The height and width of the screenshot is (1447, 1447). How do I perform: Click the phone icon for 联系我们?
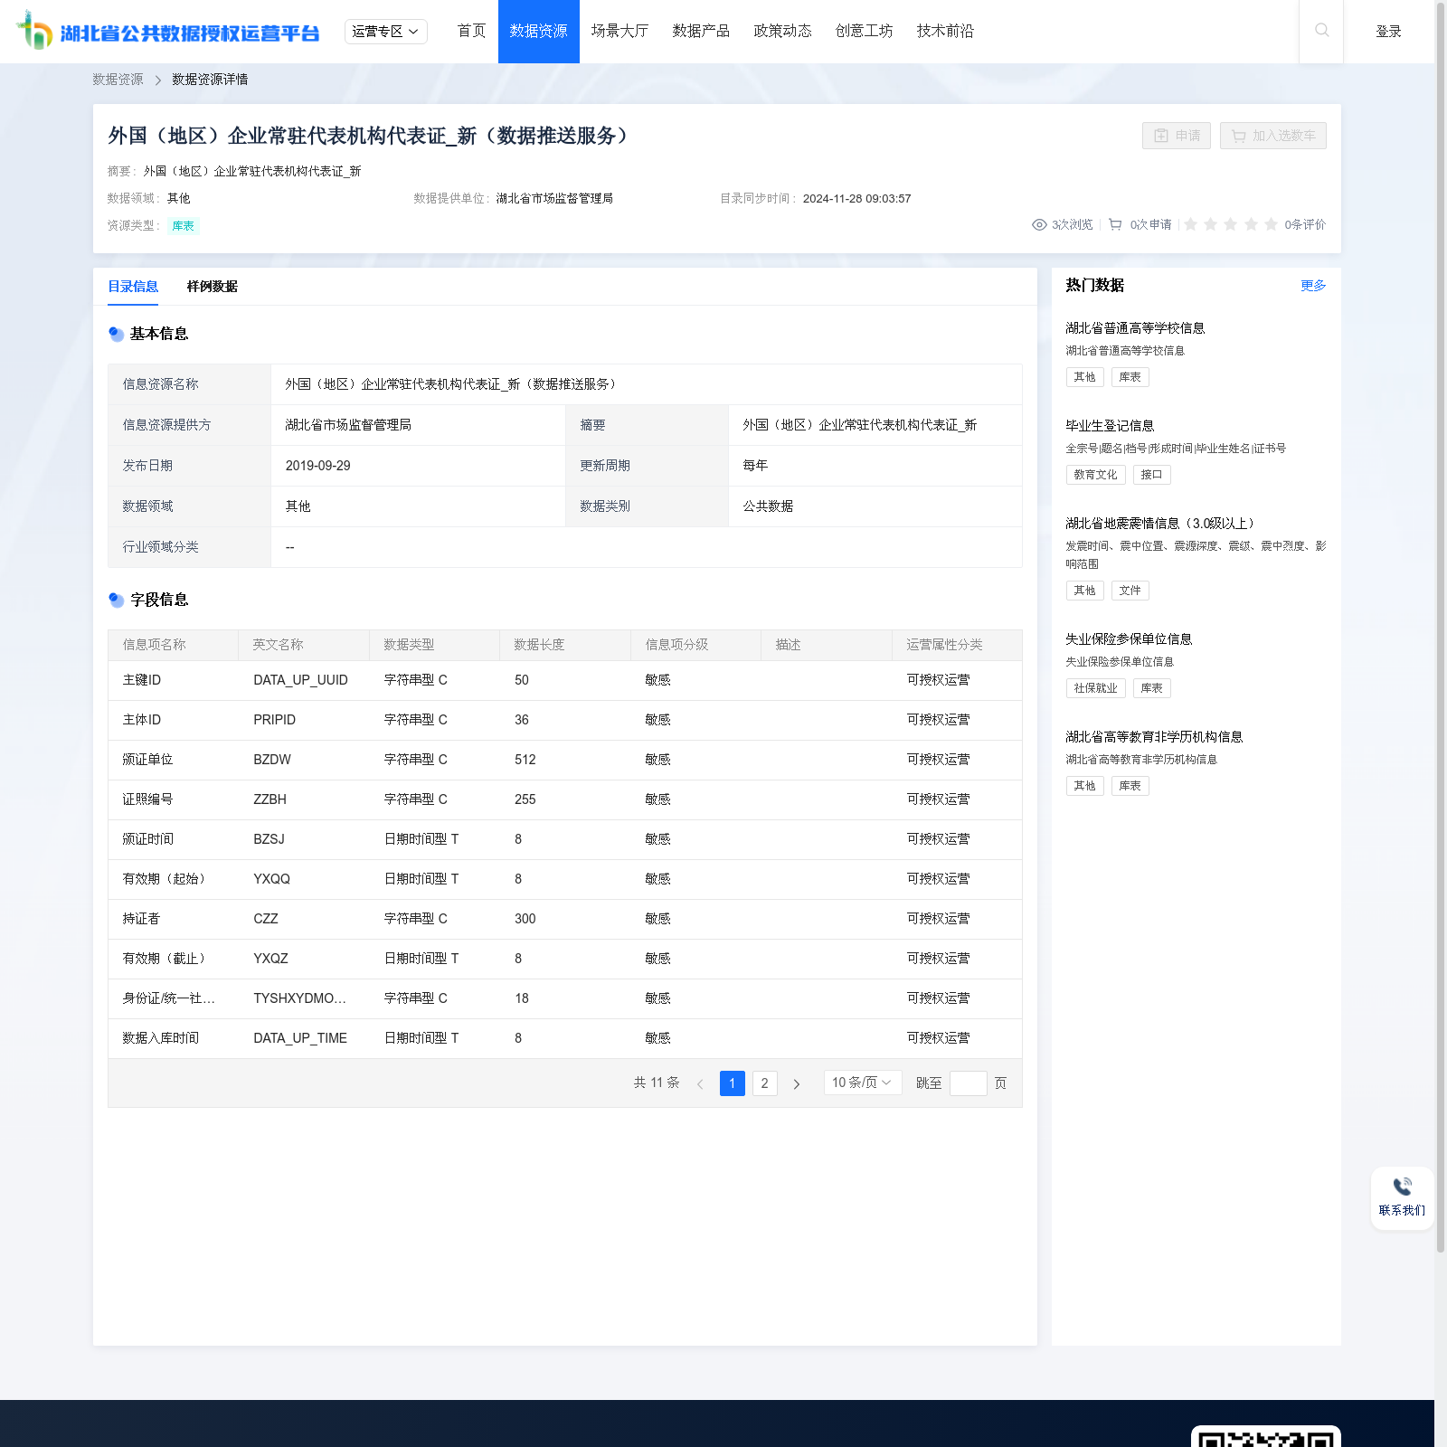pyautogui.click(x=1402, y=1187)
